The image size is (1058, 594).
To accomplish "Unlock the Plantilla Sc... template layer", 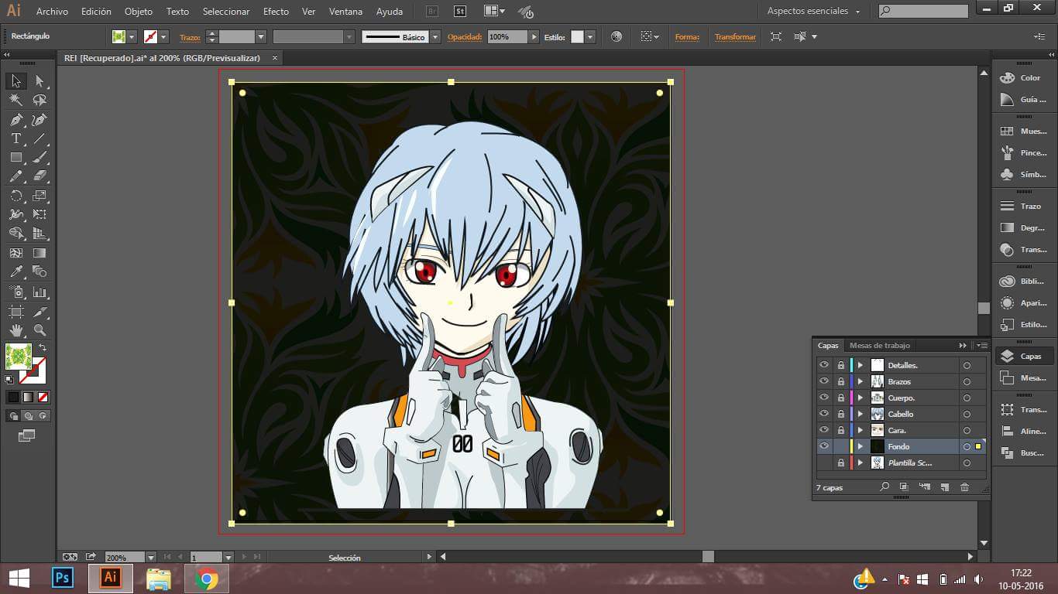I will pos(841,463).
